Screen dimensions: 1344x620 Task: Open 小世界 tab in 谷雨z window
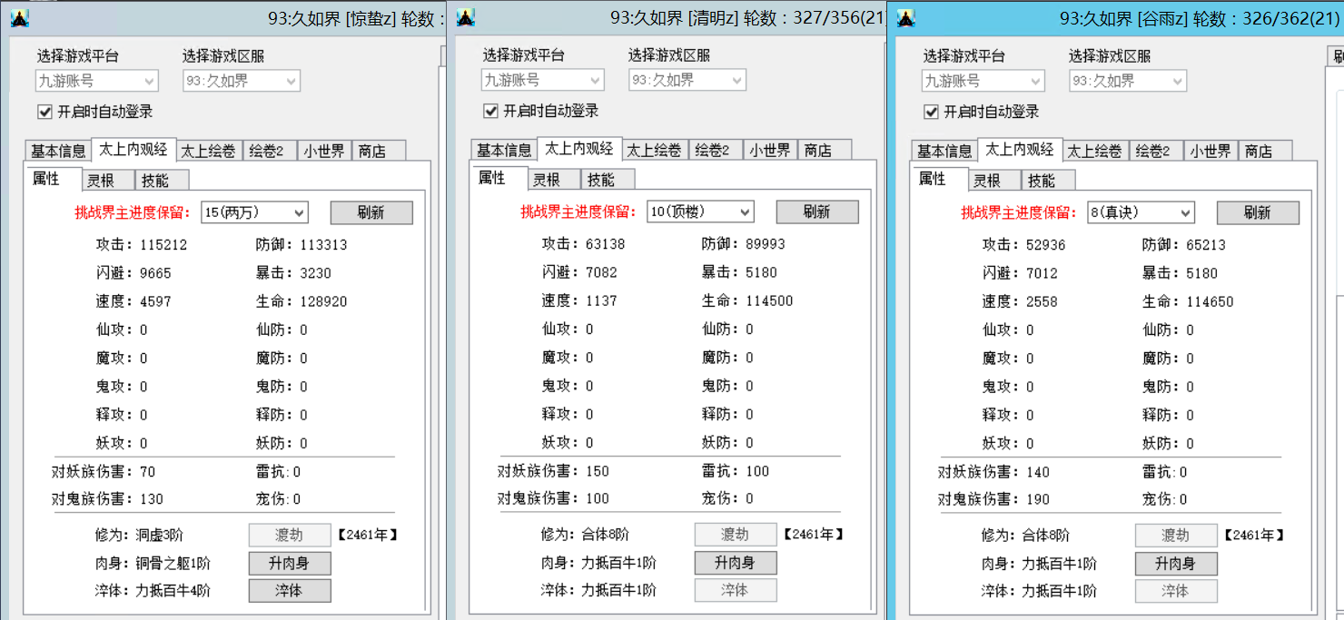click(1211, 151)
